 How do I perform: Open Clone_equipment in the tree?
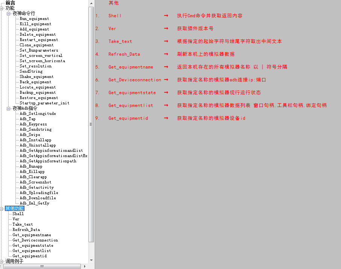pos(36,45)
